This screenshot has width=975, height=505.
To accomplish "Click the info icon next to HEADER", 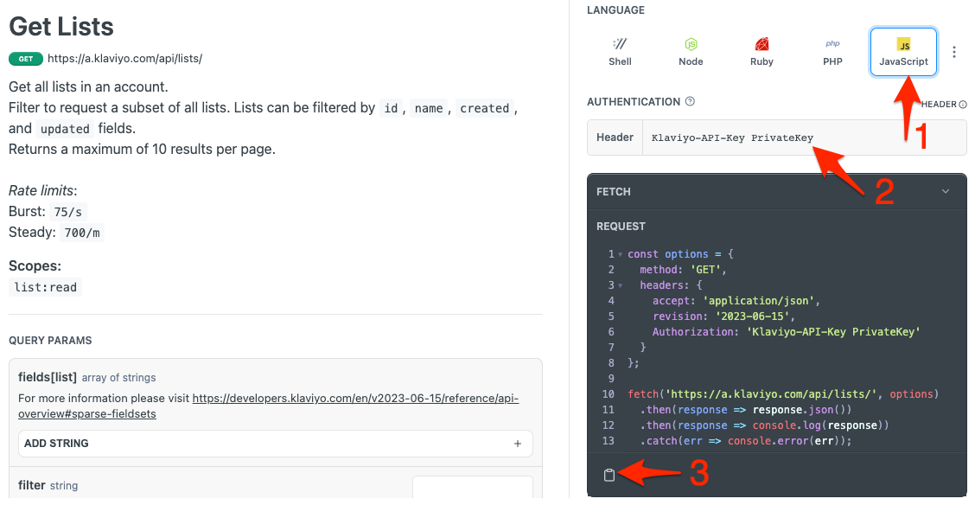I will pyautogui.click(x=965, y=104).
